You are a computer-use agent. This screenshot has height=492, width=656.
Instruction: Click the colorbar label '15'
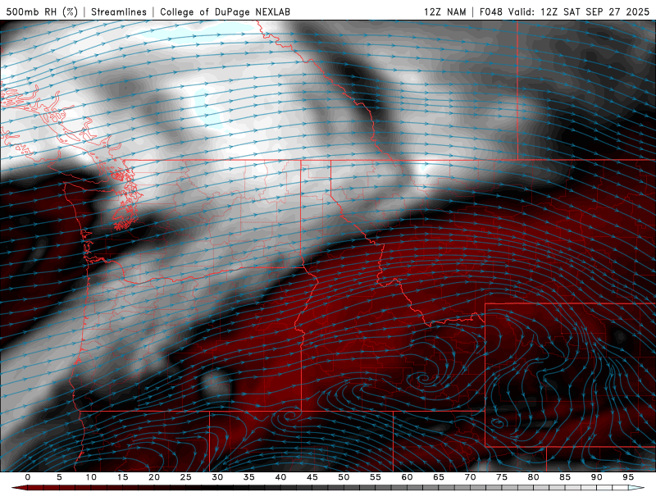(122, 477)
